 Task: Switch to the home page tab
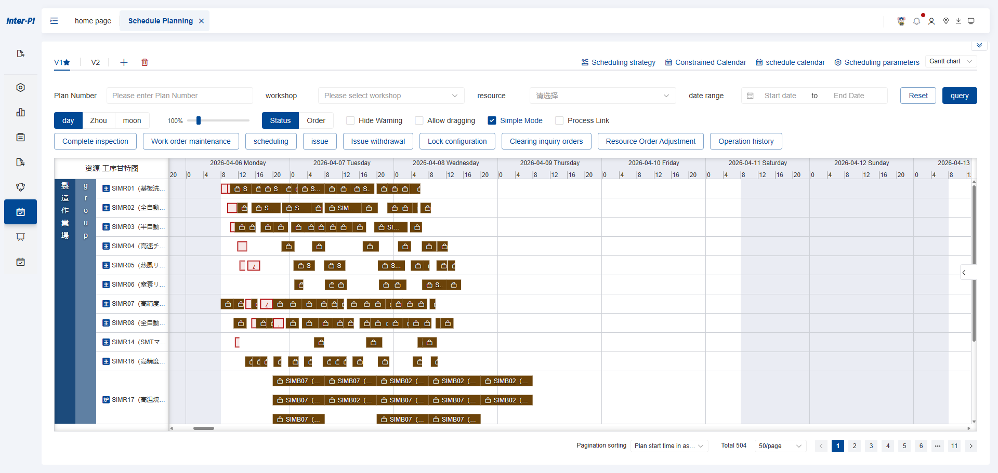coord(93,21)
